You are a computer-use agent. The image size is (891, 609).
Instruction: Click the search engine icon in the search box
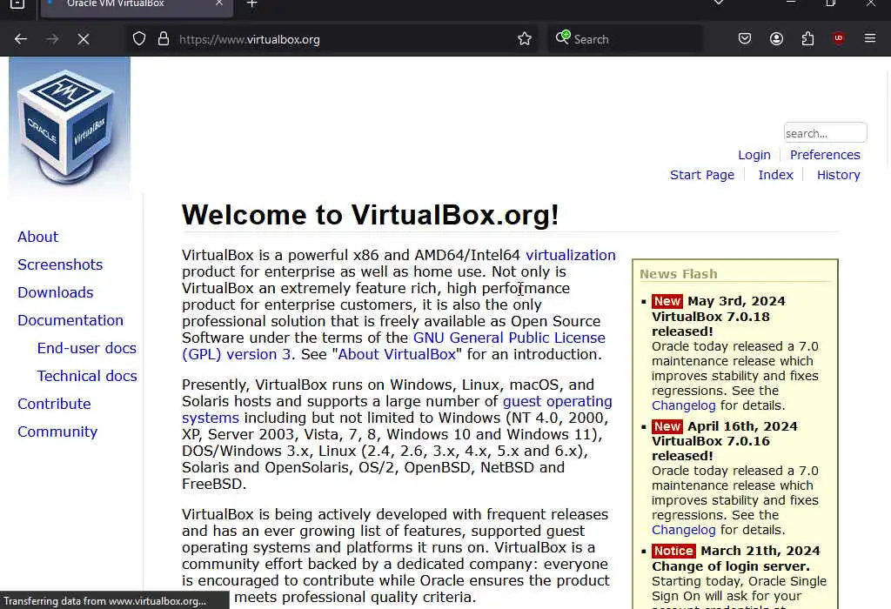point(563,37)
